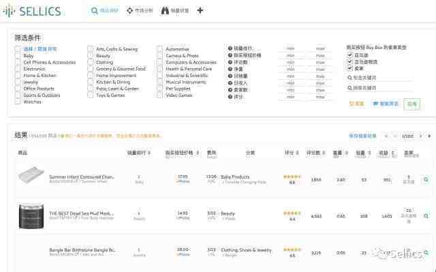This screenshot has width=436, height=272.
Task: Tick the Toys & Games checkbox
Action: (90, 95)
